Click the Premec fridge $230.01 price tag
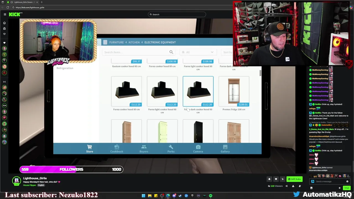 tap(243, 104)
